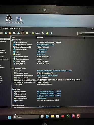The height and width of the screenshot is (125, 94).
Task: Select the DirectX field row
Action: pyautogui.click(x=17, y=54)
